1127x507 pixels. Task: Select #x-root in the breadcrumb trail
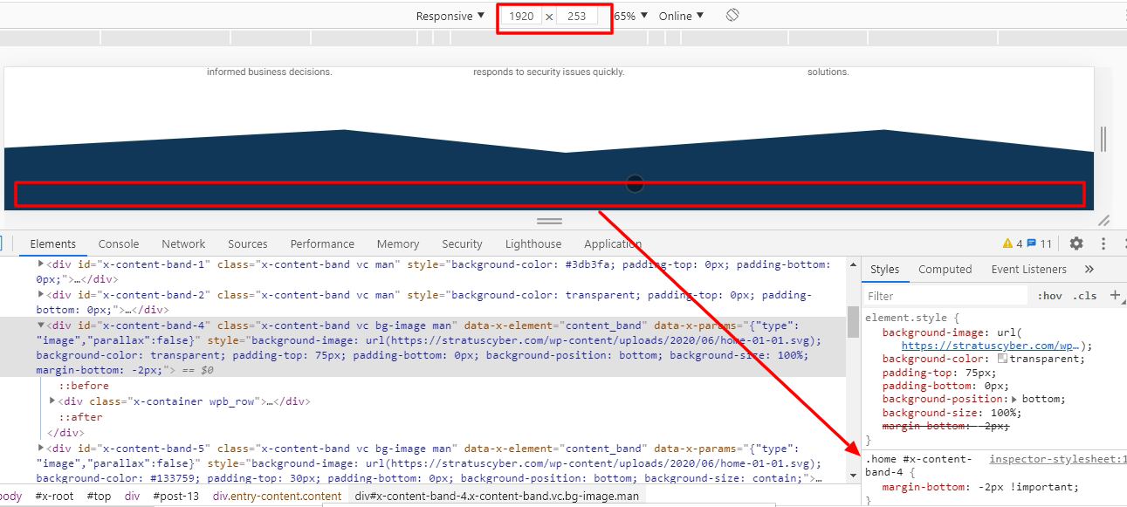click(54, 496)
